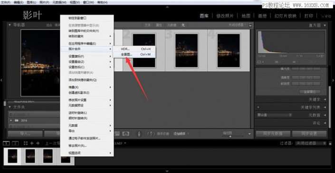The width and height of the screenshot is (335, 173).
Task: Switch to 修改照片 module tab
Action: pos(225,16)
